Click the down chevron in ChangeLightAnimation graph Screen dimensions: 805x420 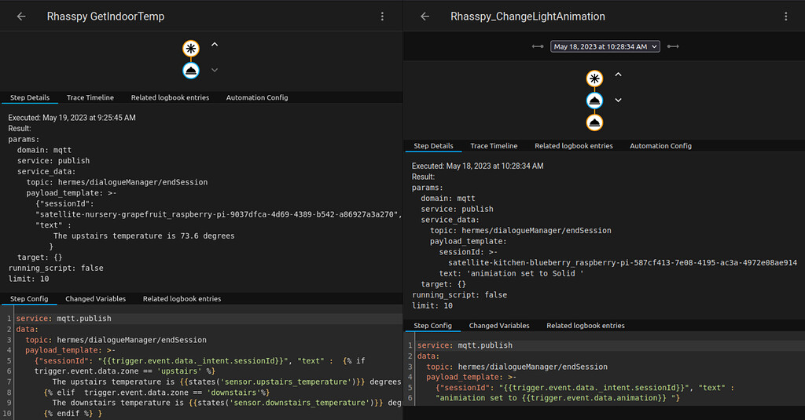618,100
